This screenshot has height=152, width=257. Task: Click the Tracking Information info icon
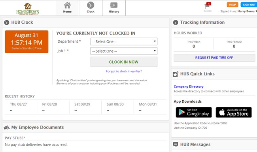(176, 23)
